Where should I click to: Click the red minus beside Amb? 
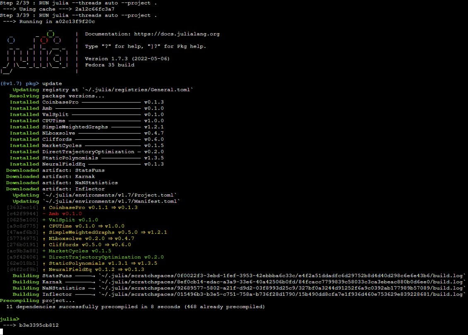point(44,213)
